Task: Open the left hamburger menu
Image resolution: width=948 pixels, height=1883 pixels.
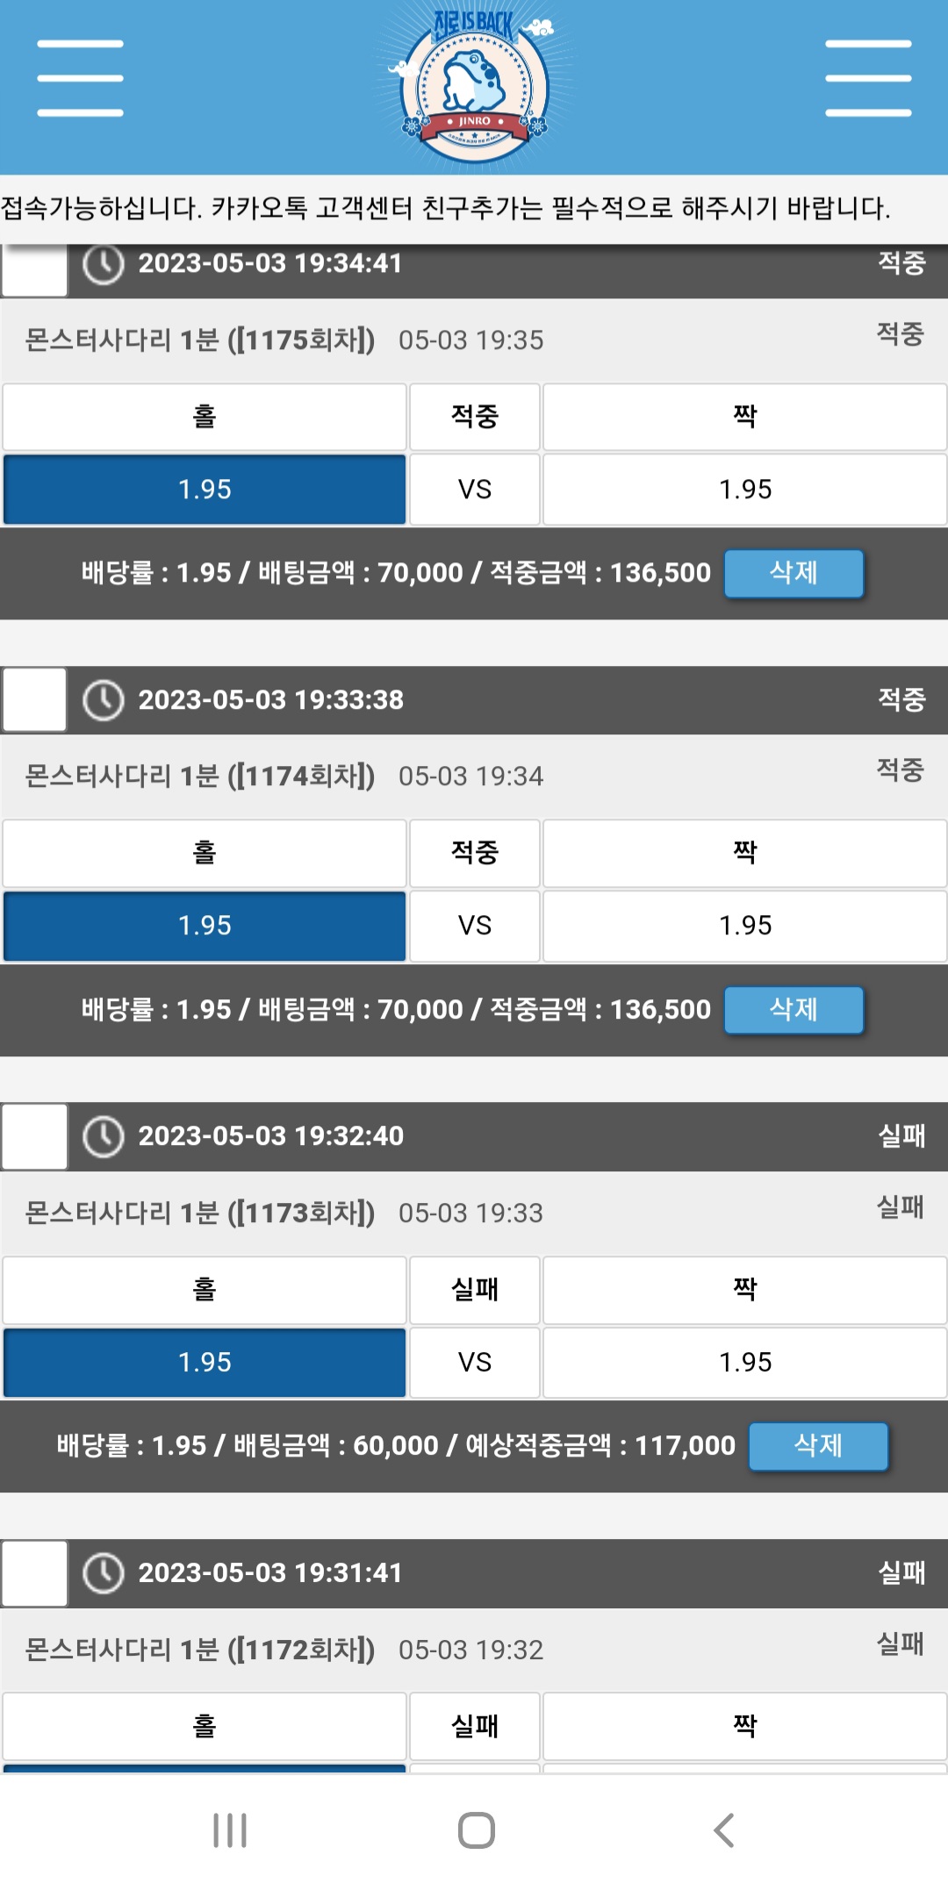Action: [x=80, y=78]
